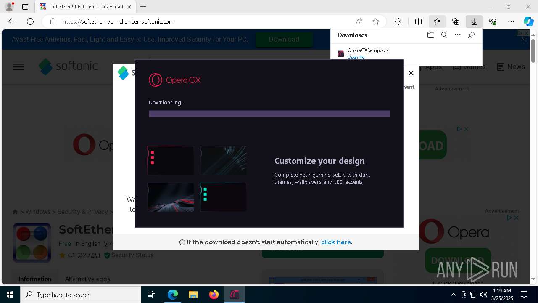Open more options in Downloads panel
Viewport: 538px width, 303px height.
click(458, 35)
